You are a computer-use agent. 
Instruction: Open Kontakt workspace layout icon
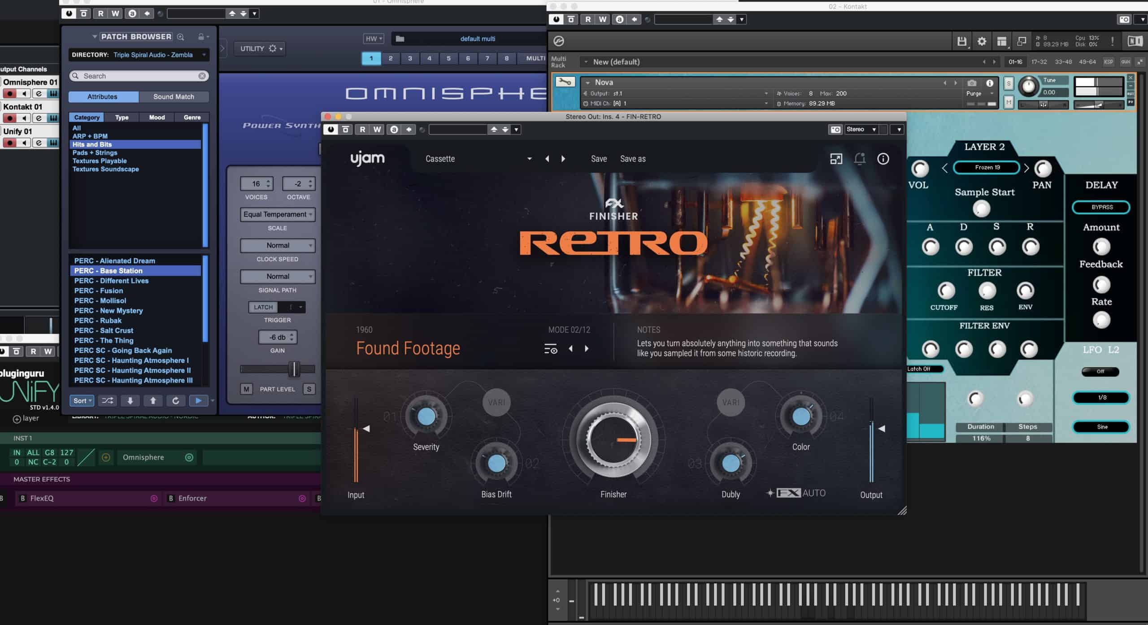coord(1002,41)
